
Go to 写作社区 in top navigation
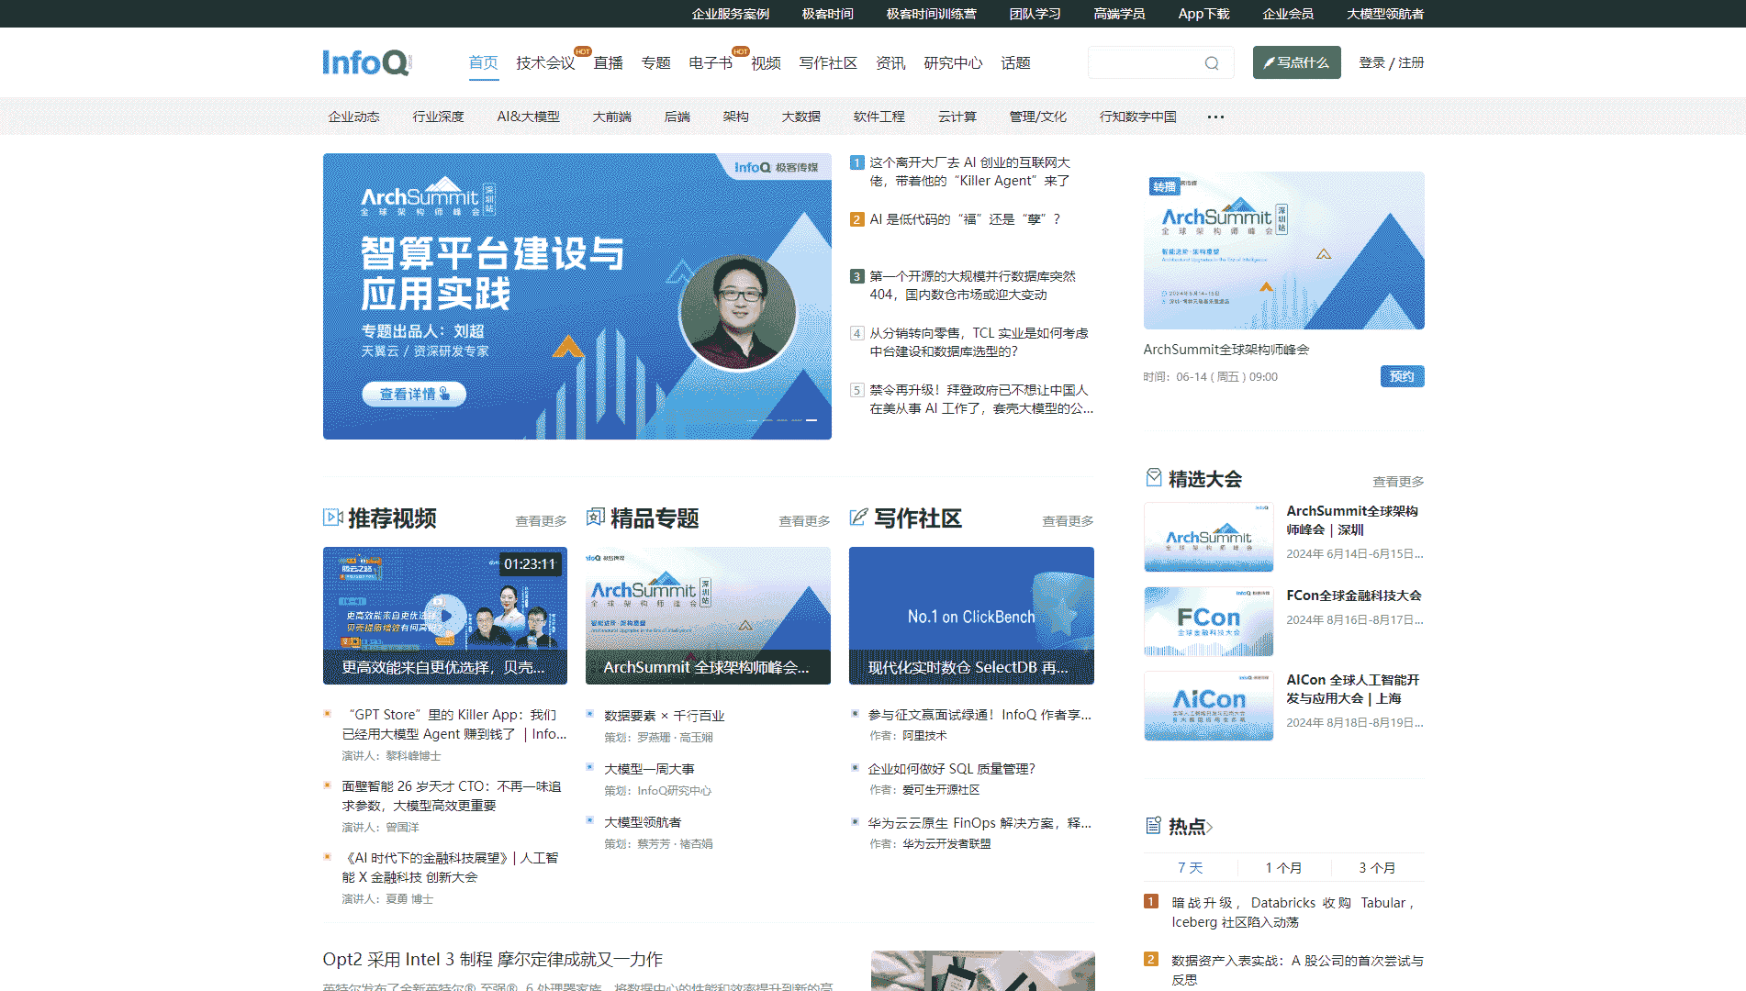[x=828, y=62]
